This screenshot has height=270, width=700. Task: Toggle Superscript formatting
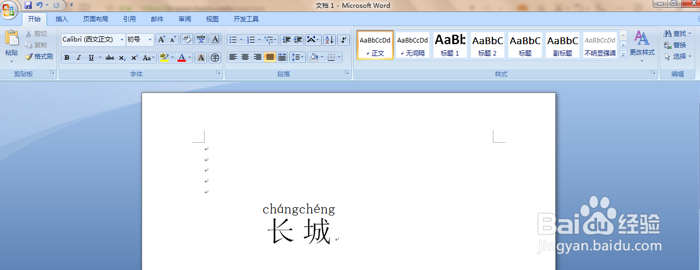[134, 58]
